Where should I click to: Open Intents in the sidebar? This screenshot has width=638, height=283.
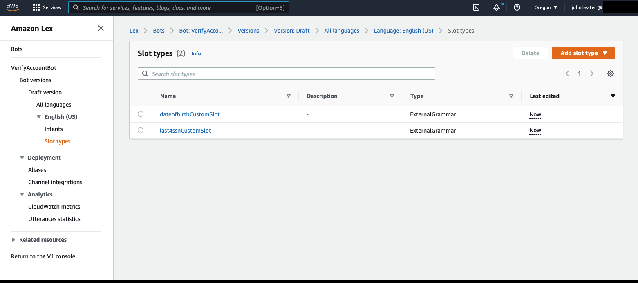coord(54,129)
